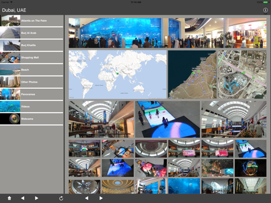Open the coastline satellite map
Screen dimensions: 271x203
pos(192,75)
